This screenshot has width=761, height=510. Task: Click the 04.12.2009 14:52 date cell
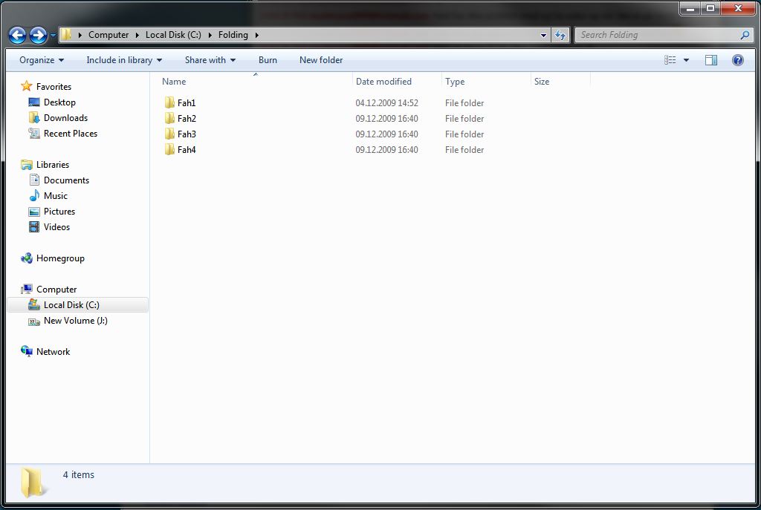pyautogui.click(x=386, y=102)
